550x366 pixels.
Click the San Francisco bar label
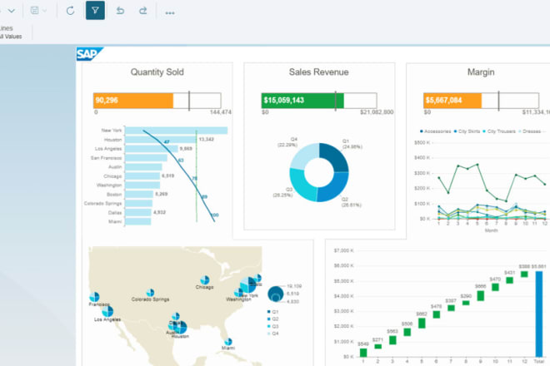pos(106,158)
